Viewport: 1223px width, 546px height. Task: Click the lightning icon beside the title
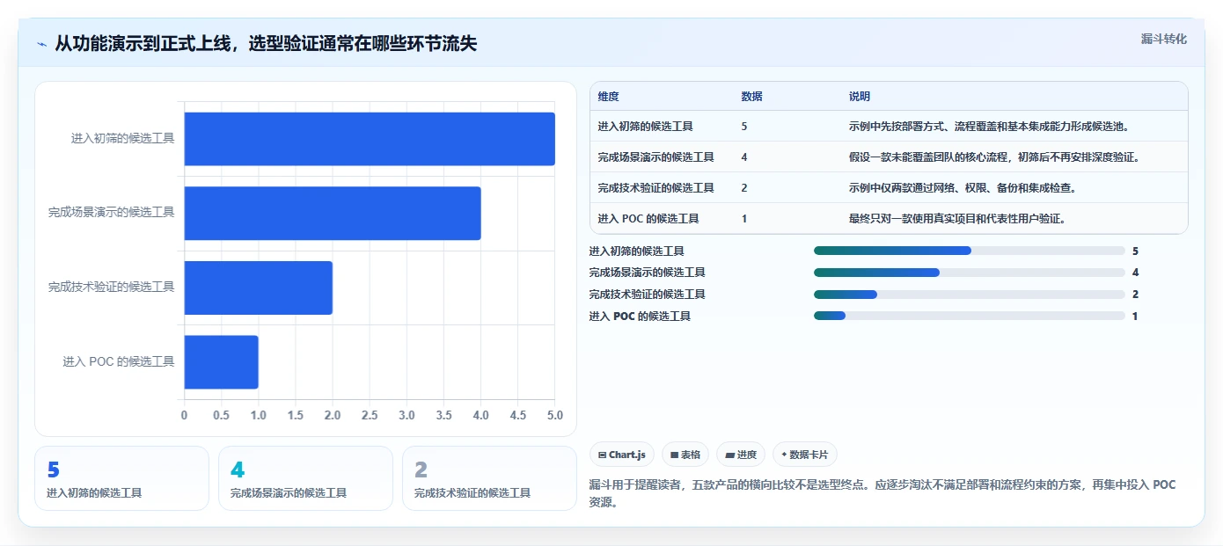click(42, 44)
